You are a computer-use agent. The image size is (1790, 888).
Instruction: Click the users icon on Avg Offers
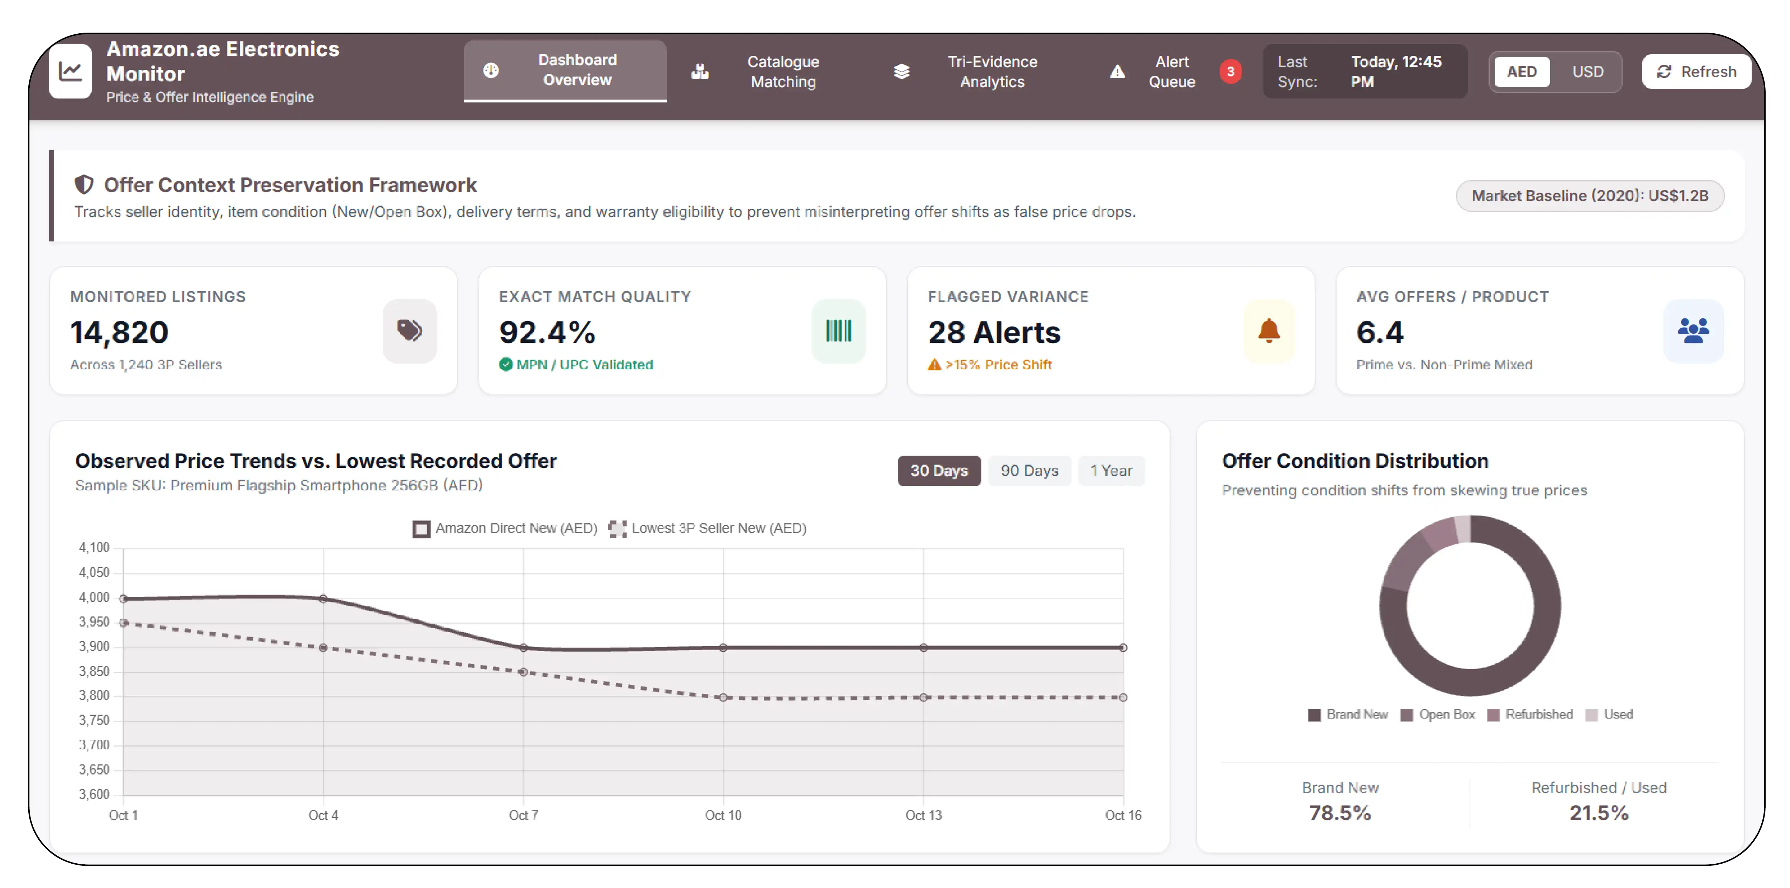(1693, 331)
